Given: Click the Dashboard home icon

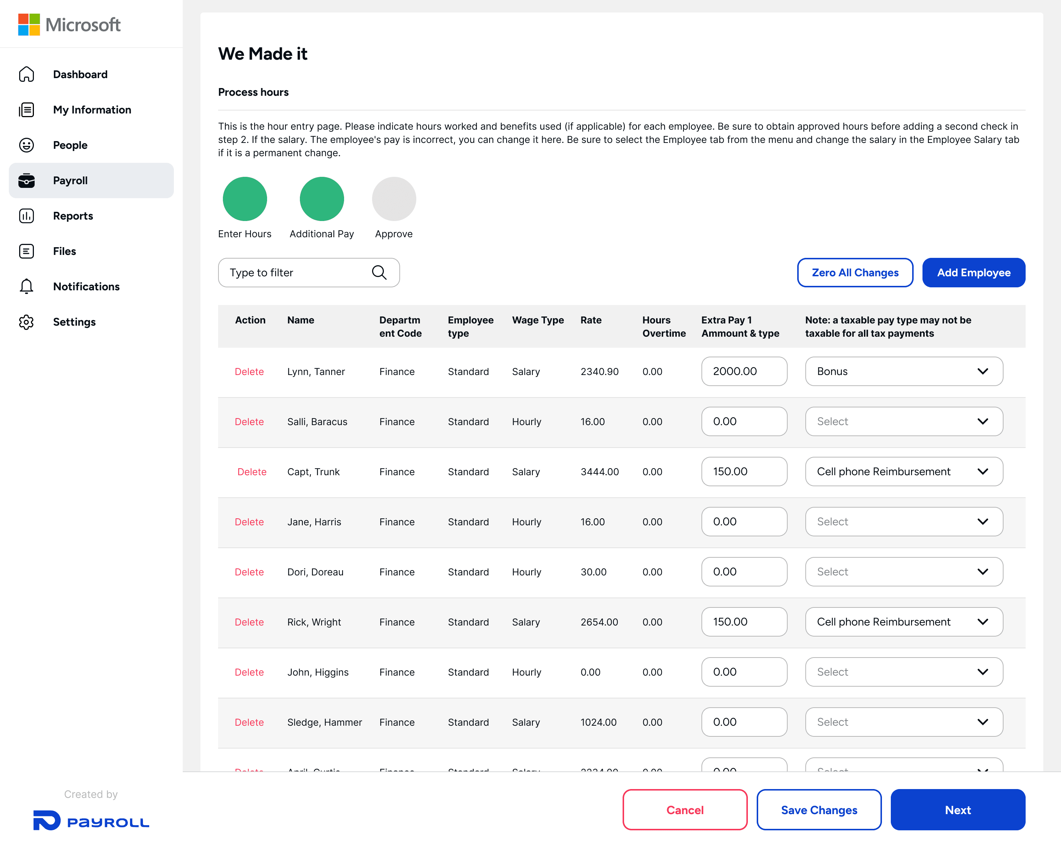Looking at the screenshot, I should coord(27,74).
